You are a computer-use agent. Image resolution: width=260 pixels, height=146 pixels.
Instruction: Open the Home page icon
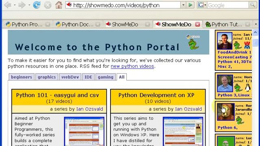[58, 5]
